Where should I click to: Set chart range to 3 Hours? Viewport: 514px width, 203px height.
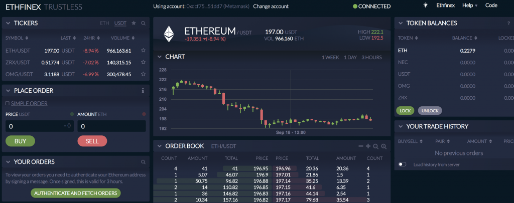(371, 57)
